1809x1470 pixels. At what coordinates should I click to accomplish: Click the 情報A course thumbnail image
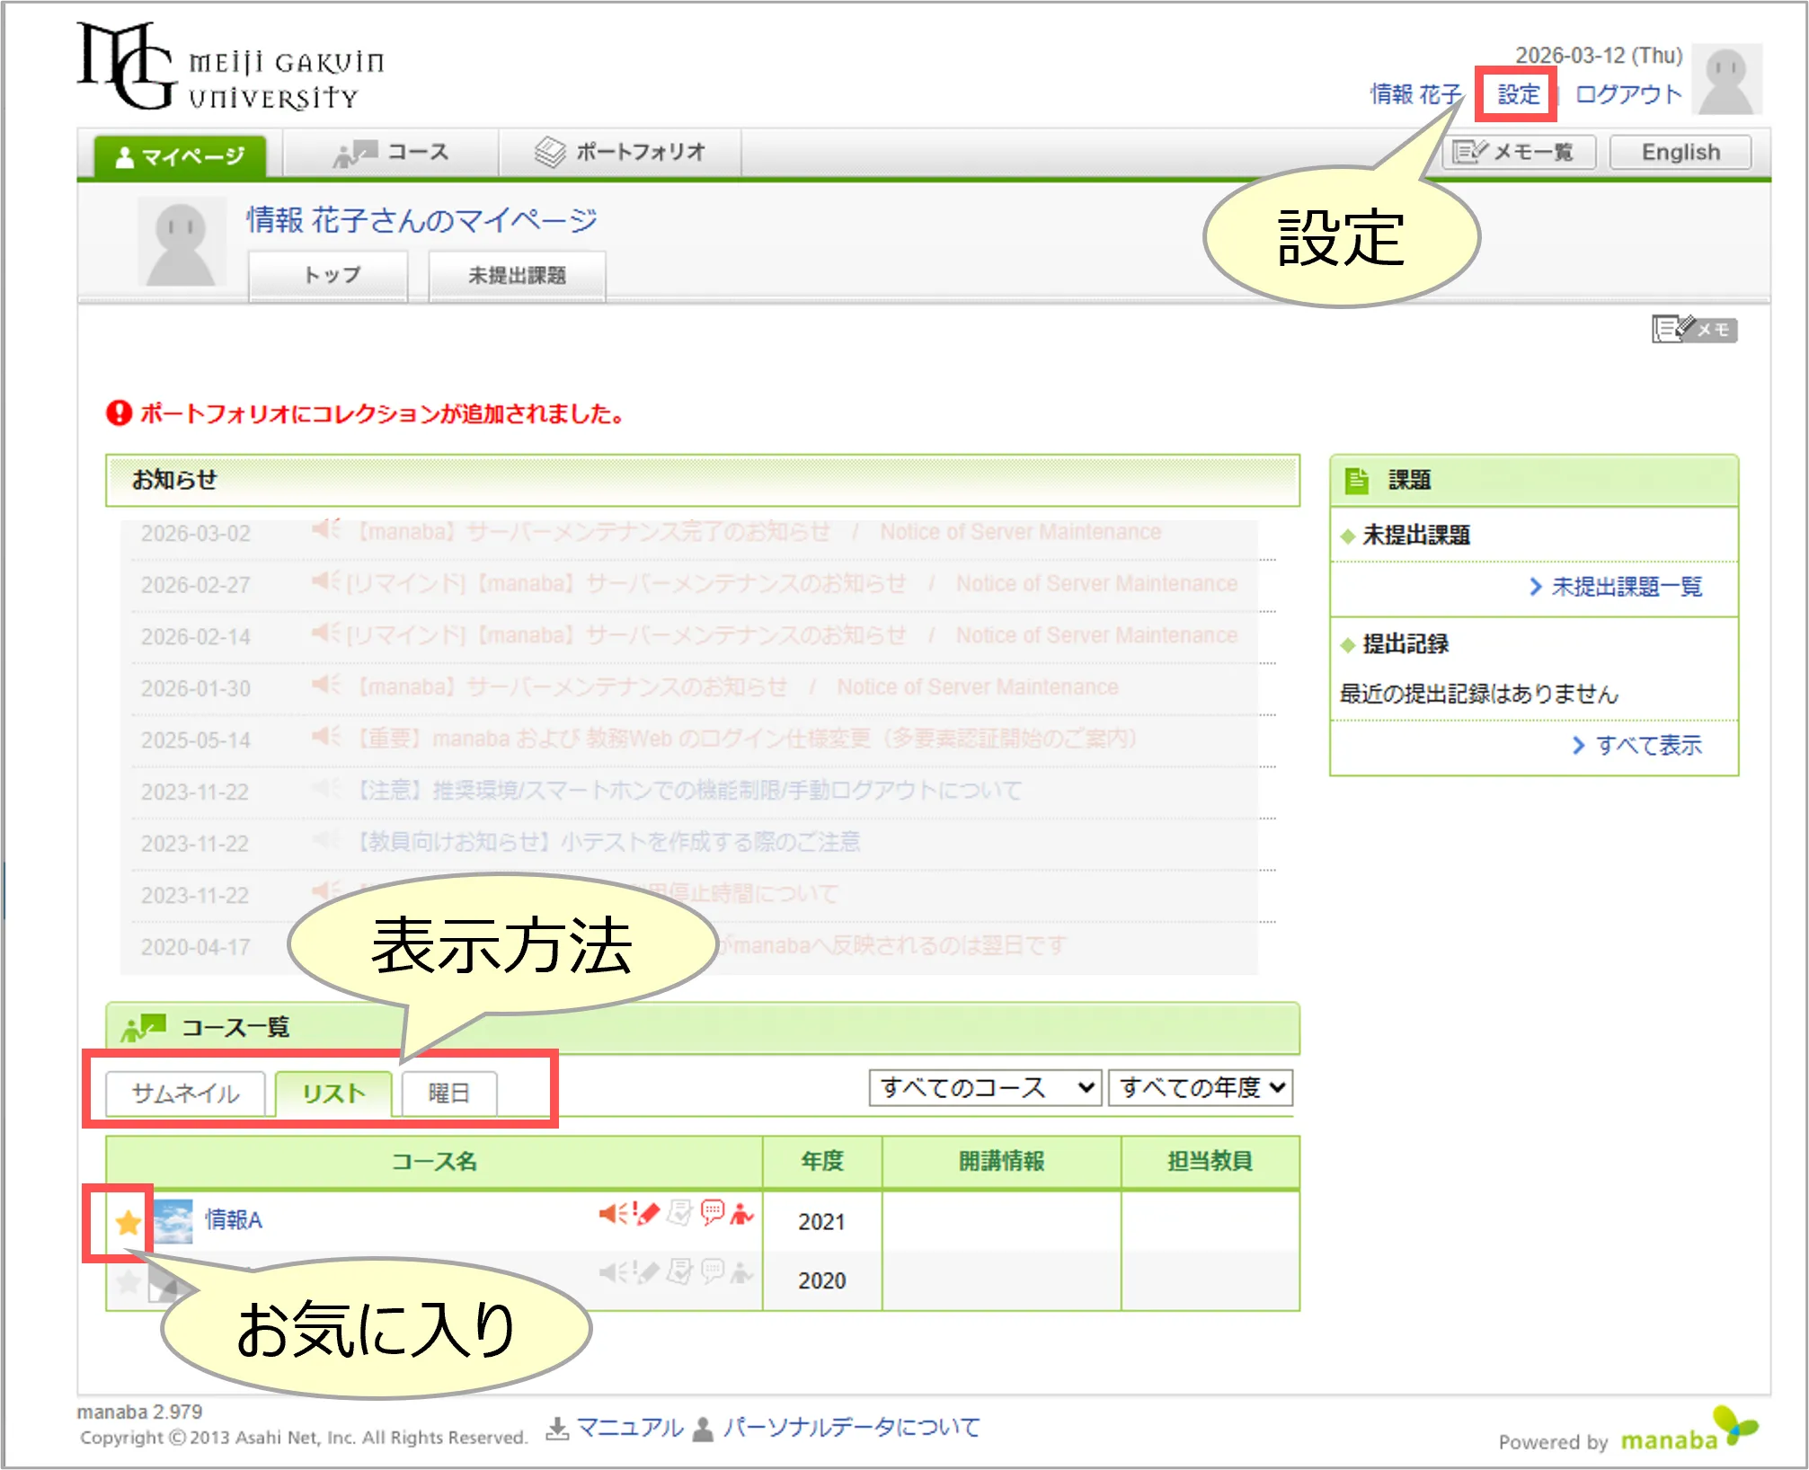173,1220
